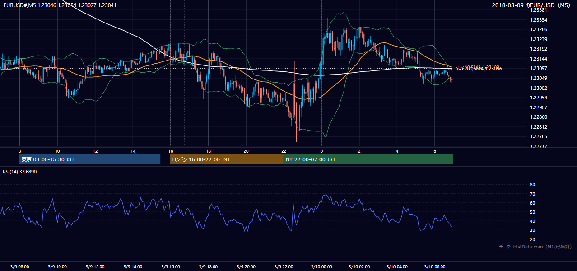Click hour 18 on price chart axis
This screenshot has width=577, height=271.
pyautogui.click(x=208, y=151)
